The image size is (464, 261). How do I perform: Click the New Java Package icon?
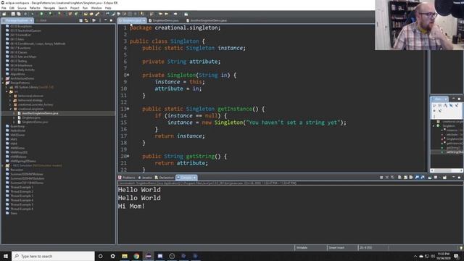tap(70, 14)
